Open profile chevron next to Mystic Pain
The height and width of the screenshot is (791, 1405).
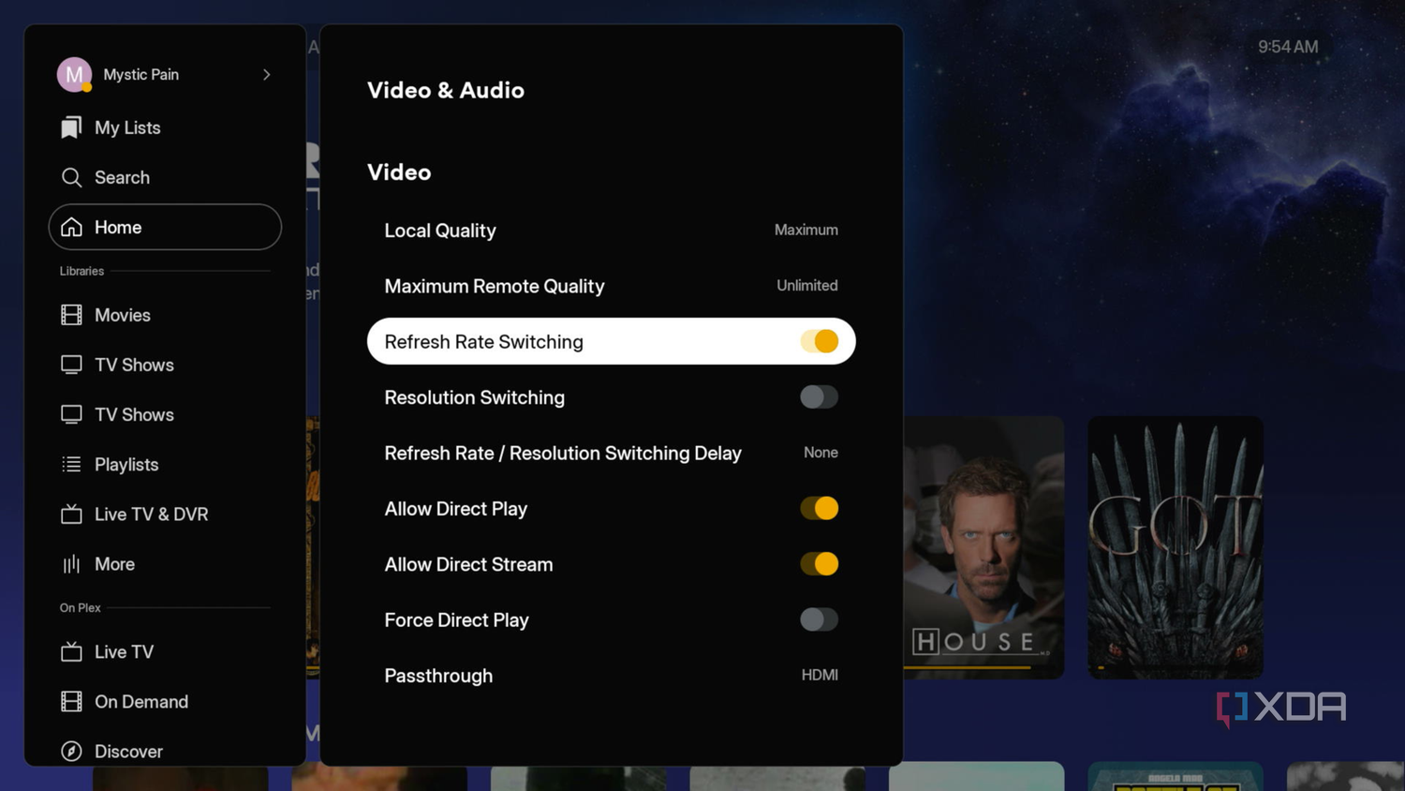pos(267,75)
